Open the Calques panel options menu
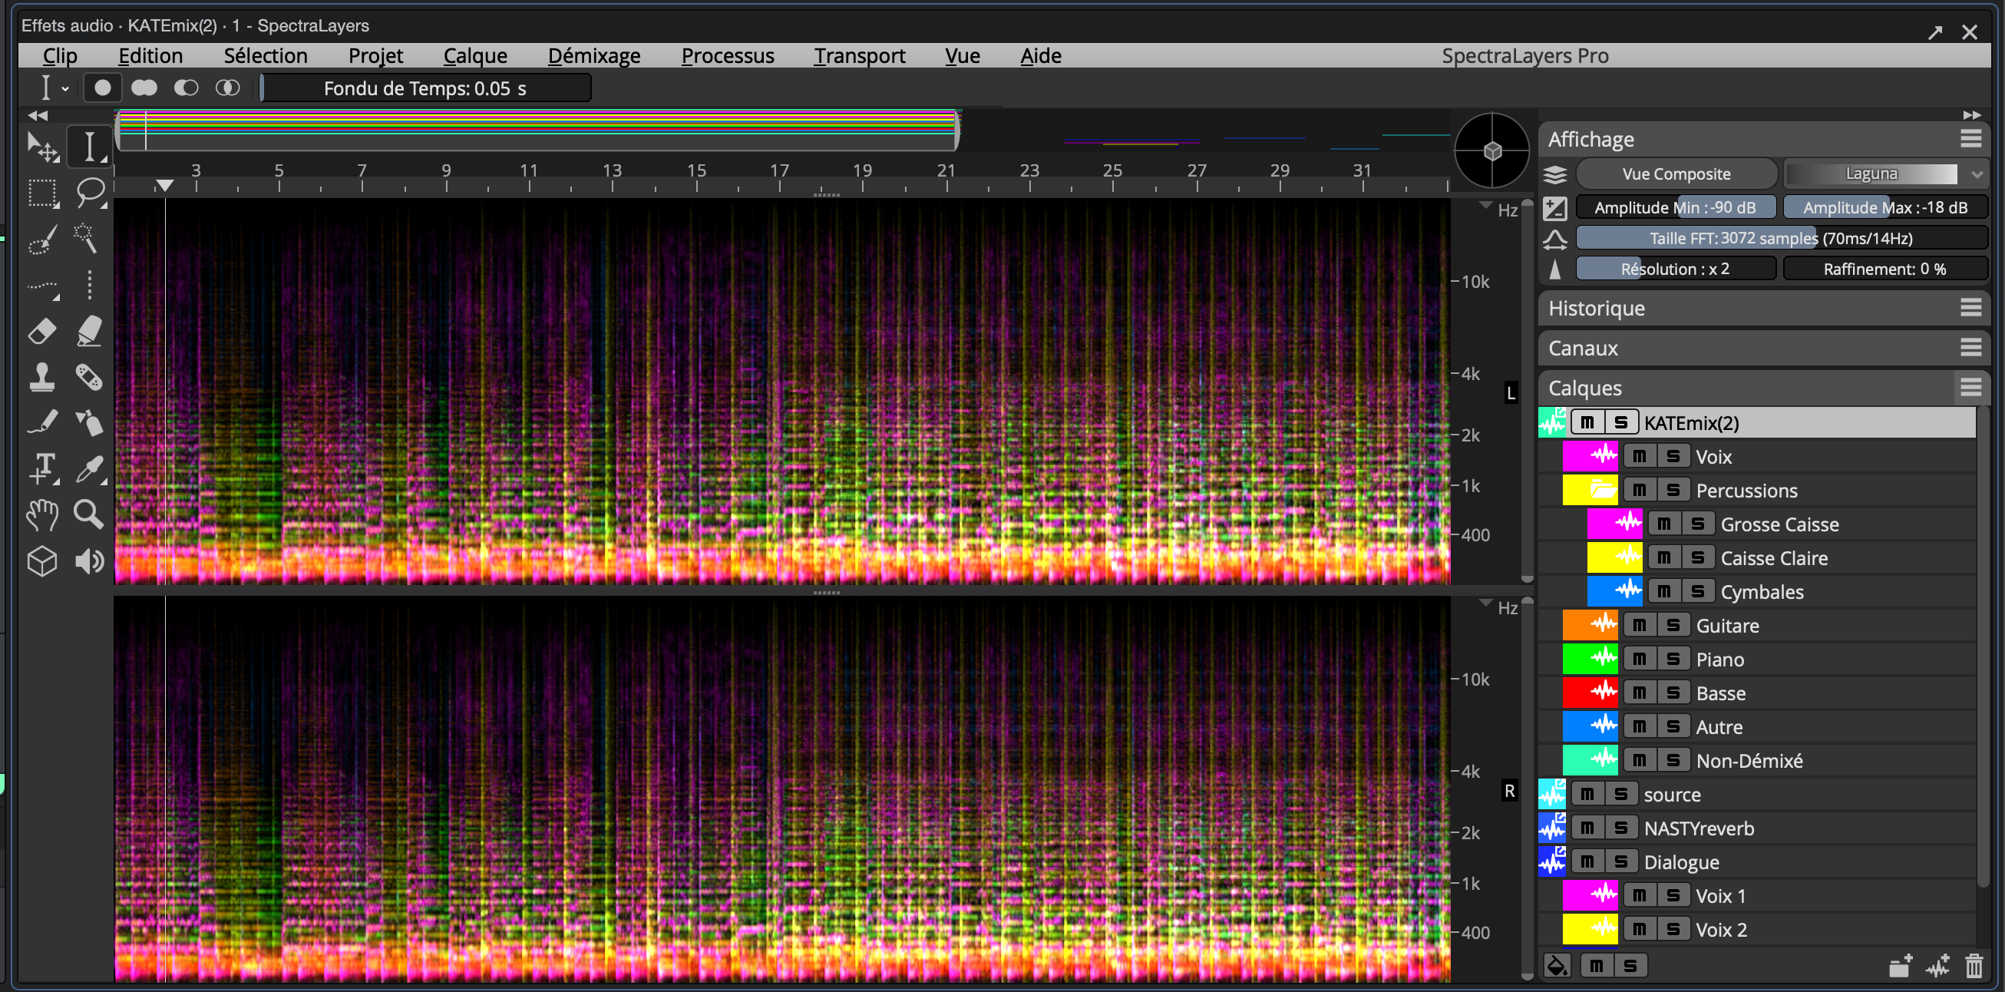 click(1970, 388)
